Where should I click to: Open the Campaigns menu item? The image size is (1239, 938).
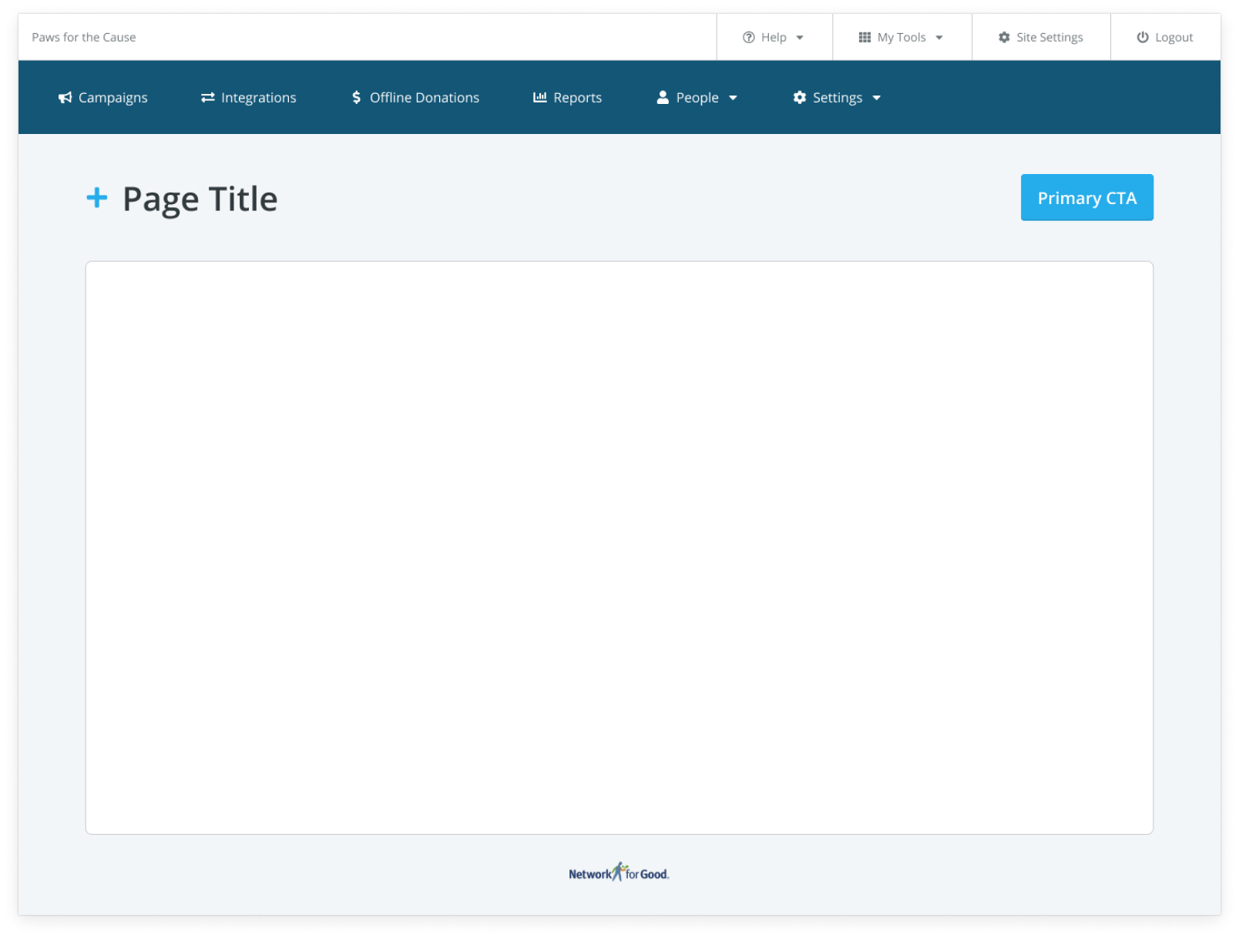click(x=103, y=98)
